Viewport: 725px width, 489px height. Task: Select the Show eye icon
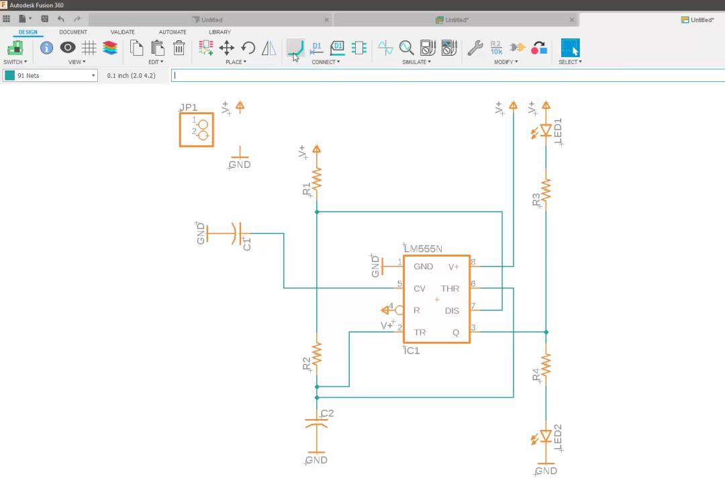tap(68, 48)
